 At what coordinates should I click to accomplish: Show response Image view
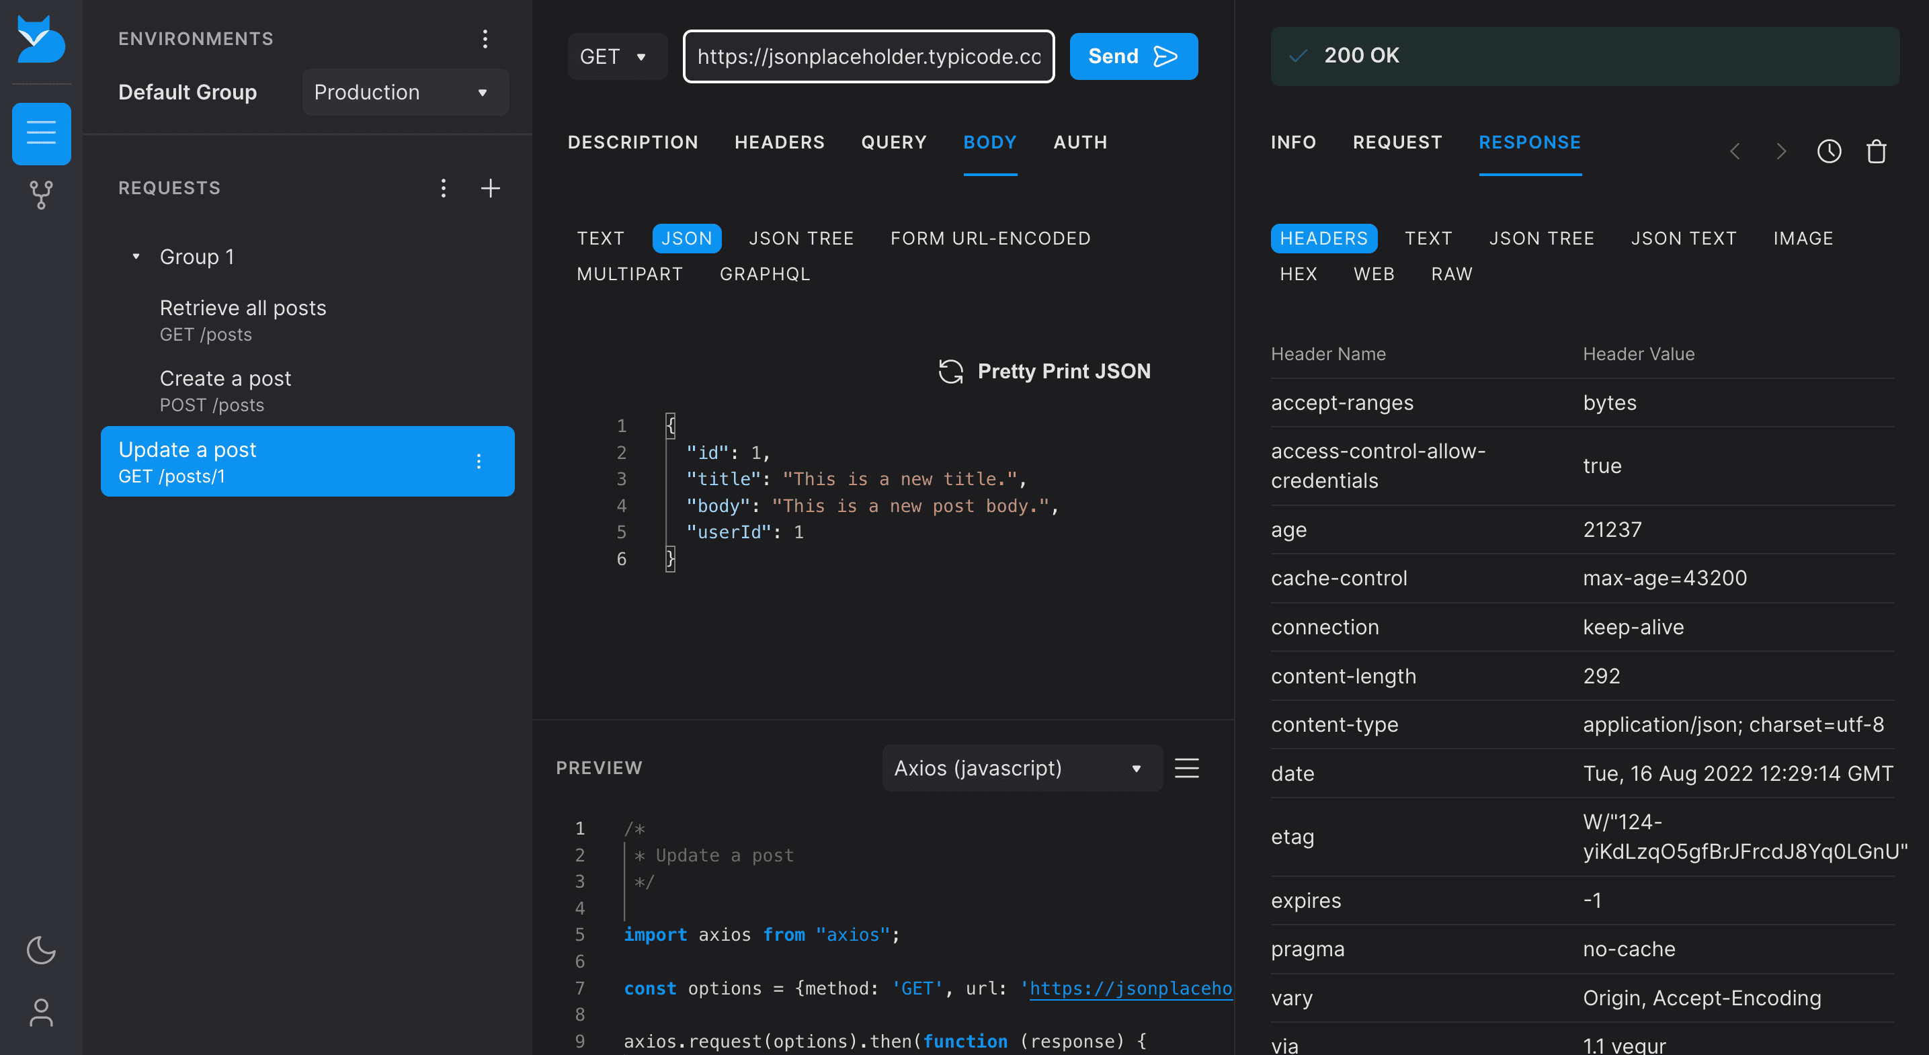pyautogui.click(x=1803, y=238)
